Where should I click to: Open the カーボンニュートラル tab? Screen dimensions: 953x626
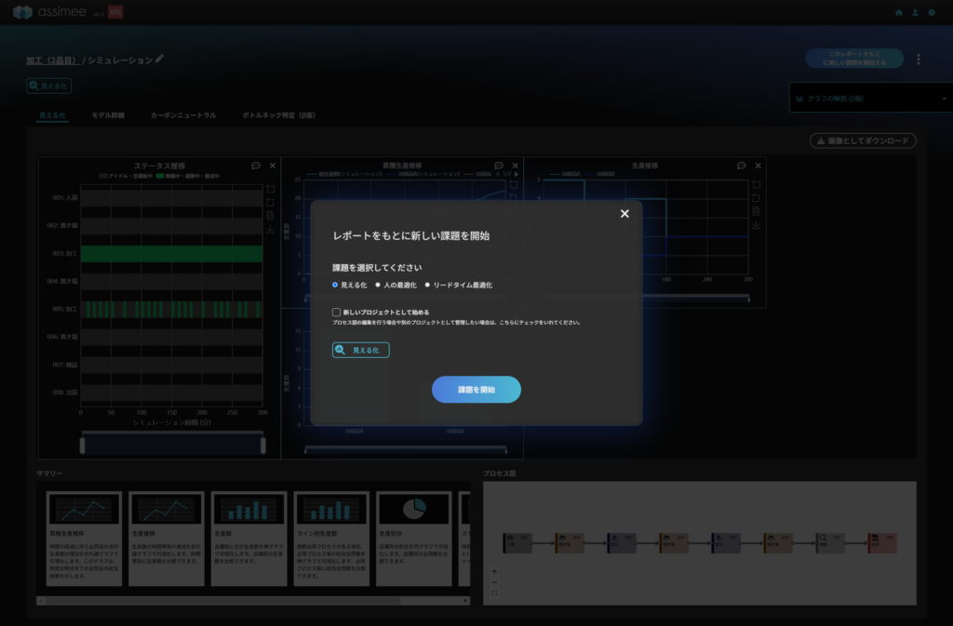coord(183,115)
